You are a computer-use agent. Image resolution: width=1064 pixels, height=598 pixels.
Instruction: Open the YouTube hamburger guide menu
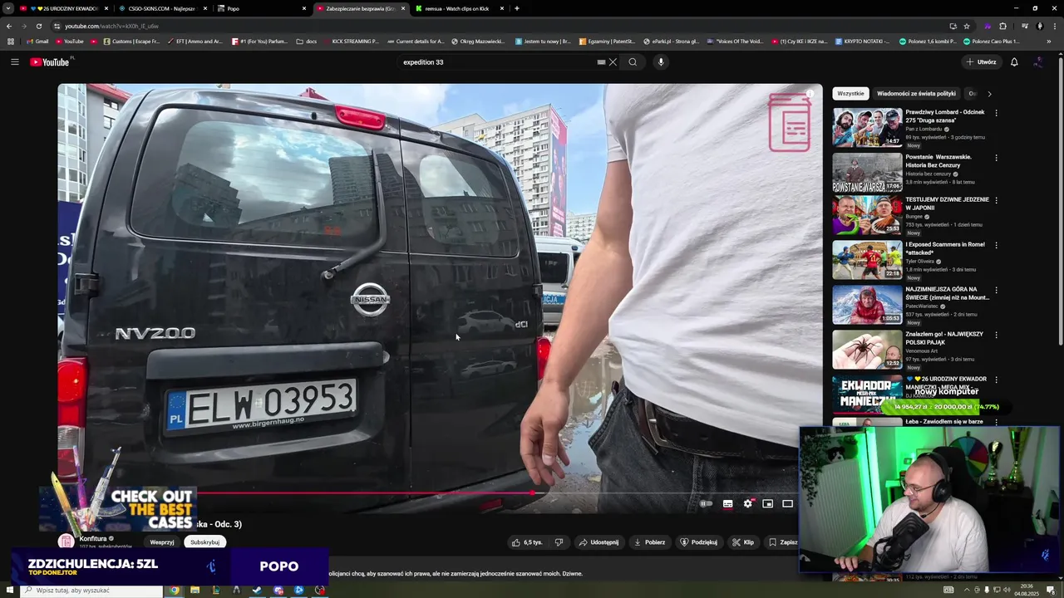(14, 62)
